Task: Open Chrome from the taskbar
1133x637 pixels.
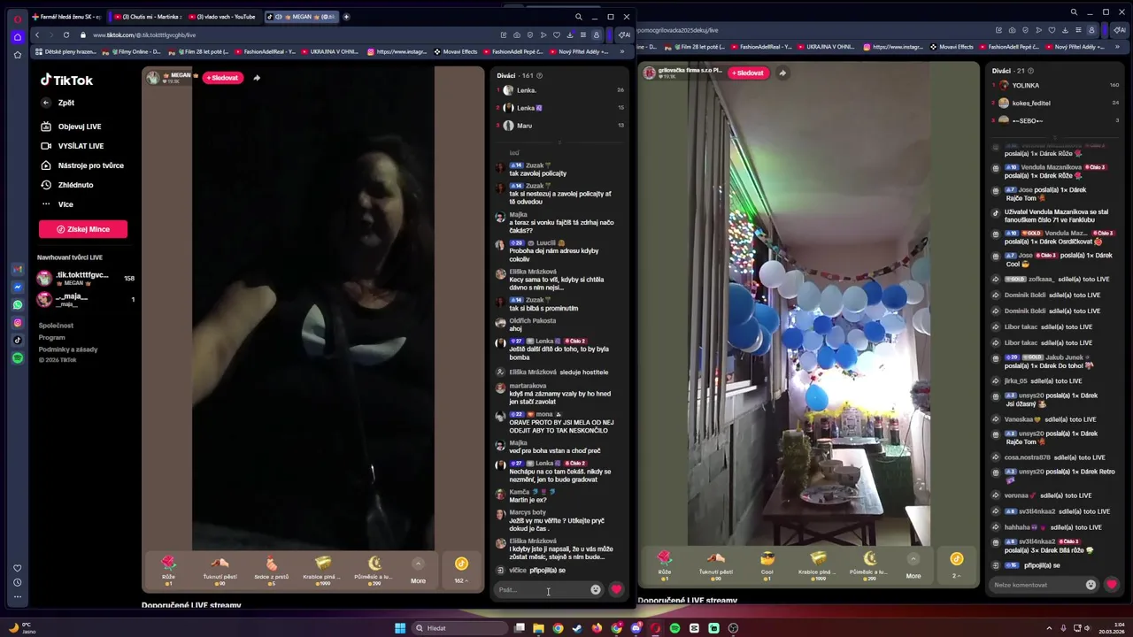Action: (558, 628)
